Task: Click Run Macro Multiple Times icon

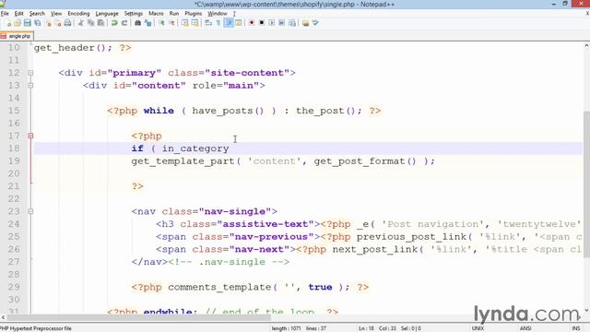Action: click(x=281, y=23)
